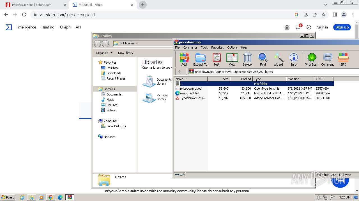
Task: Run Test on the archive
Action: [x=217, y=59]
